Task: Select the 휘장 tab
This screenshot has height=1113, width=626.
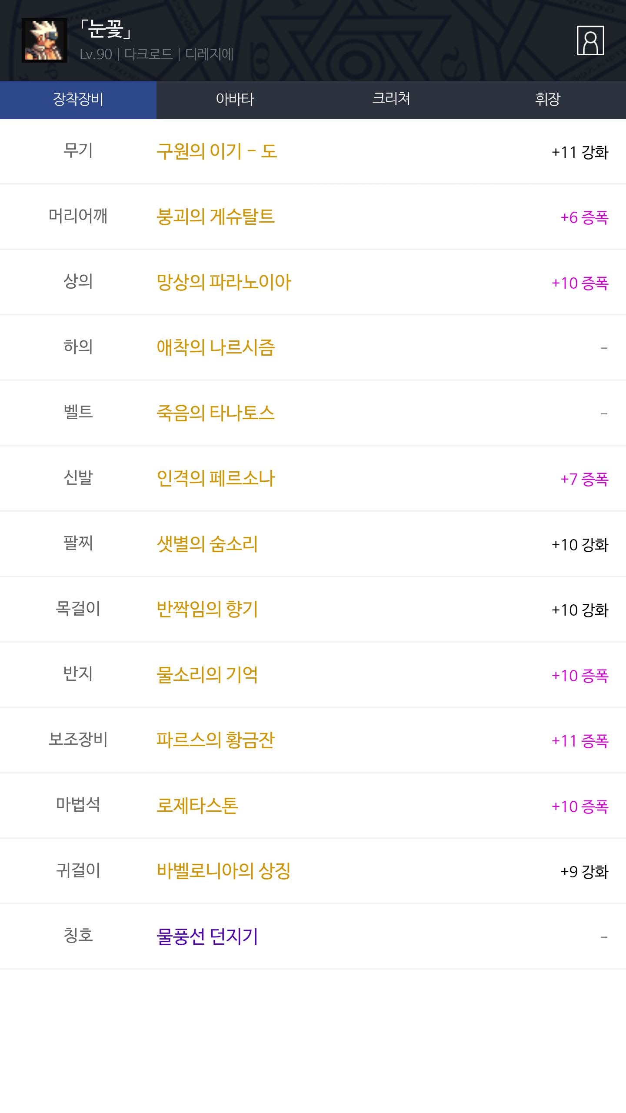Action: click(x=548, y=100)
